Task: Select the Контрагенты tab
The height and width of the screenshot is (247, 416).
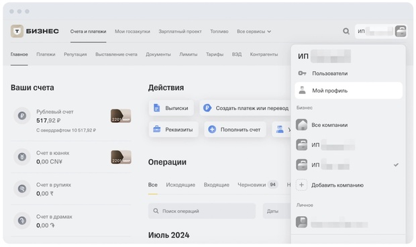Action: tap(264, 54)
